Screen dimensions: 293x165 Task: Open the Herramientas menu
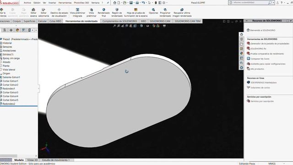pos(65,3)
